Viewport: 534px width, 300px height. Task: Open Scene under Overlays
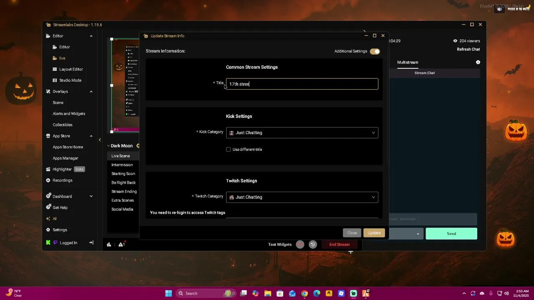58,102
